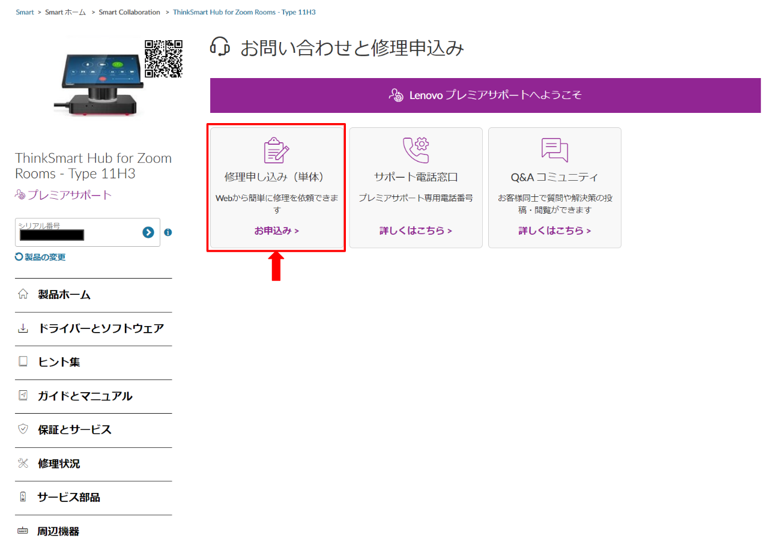The image size is (771, 553).
Task: Click the Smart breadcrumb link
Action: [x=25, y=12]
